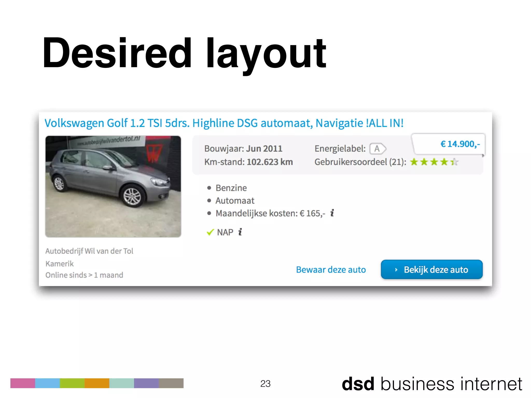
Task: Click the € 14.900,- price tag
Action: click(449, 144)
